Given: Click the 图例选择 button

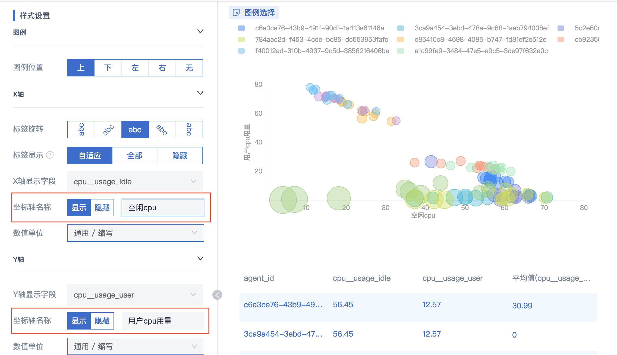Looking at the screenshot, I should pos(254,12).
